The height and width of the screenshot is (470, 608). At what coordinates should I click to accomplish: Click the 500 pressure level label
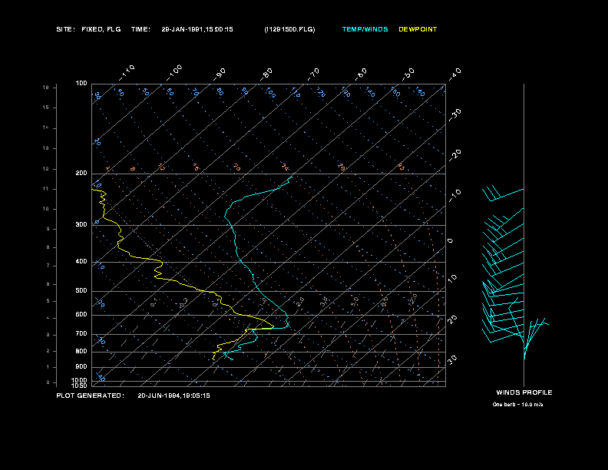click(81, 290)
